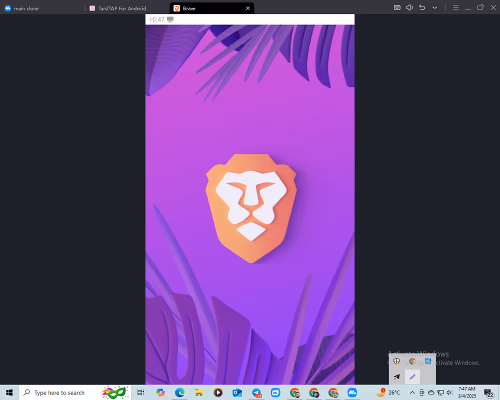Click the clock showing 7:47 AM

[466, 392]
